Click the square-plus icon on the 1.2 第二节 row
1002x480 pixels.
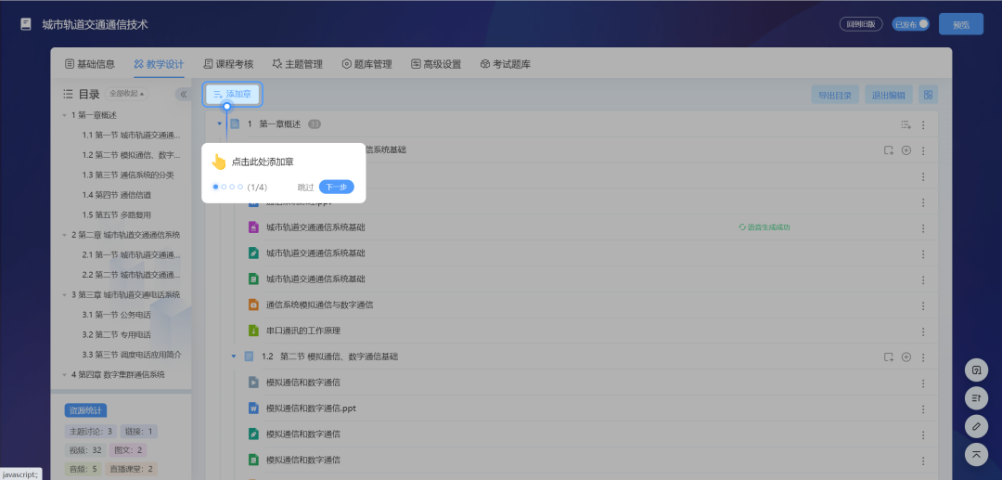pos(888,357)
